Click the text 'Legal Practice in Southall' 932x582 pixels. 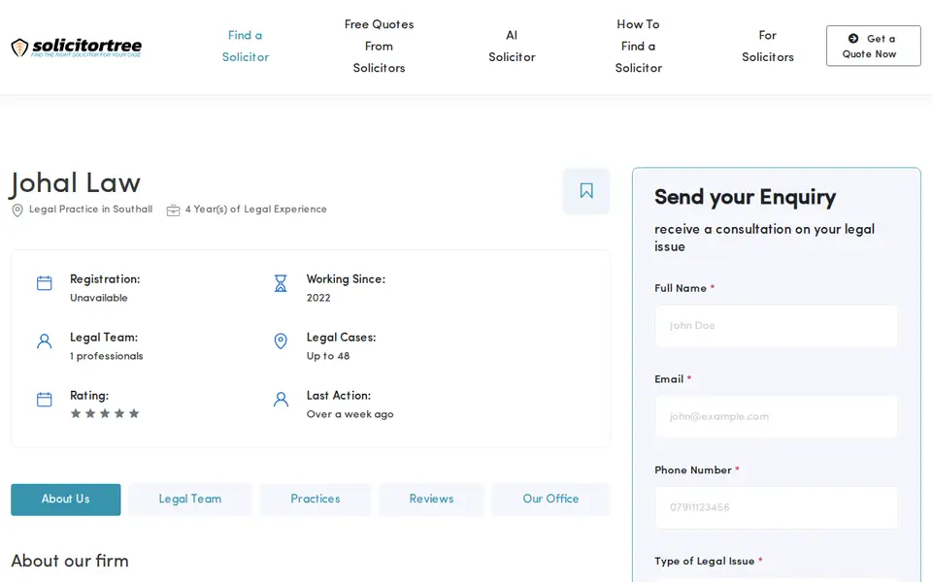coord(90,210)
